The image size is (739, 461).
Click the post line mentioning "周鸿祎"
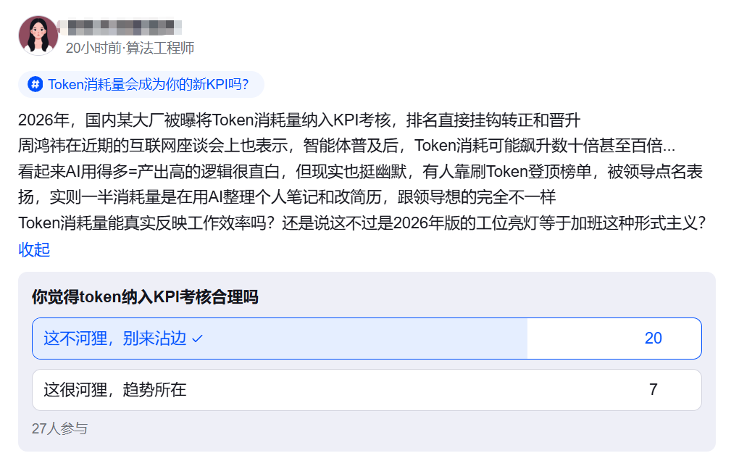pos(346,146)
